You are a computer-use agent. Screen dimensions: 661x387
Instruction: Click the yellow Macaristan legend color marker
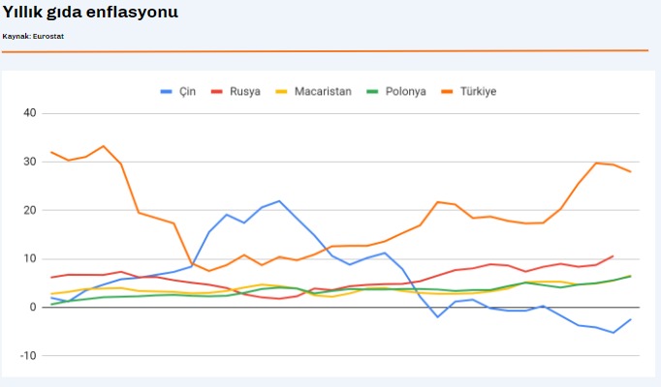pyautogui.click(x=281, y=92)
